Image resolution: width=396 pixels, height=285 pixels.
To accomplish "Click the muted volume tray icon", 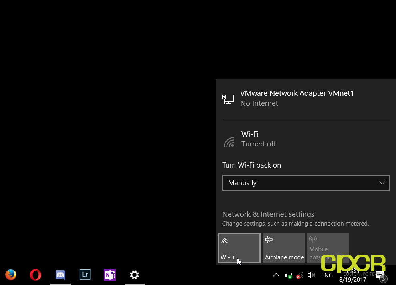I will pyautogui.click(x=311, y=275).
